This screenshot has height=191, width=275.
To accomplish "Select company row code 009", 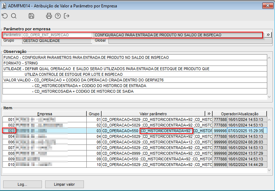I will pyautogui.click(x=9, y=159).
